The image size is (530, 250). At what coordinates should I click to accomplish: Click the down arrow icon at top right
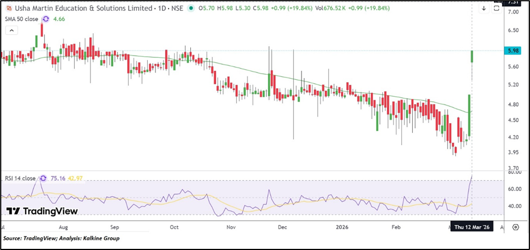click(x=484, y=8)
